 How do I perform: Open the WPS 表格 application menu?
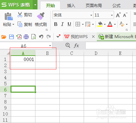tap(17, 5)
